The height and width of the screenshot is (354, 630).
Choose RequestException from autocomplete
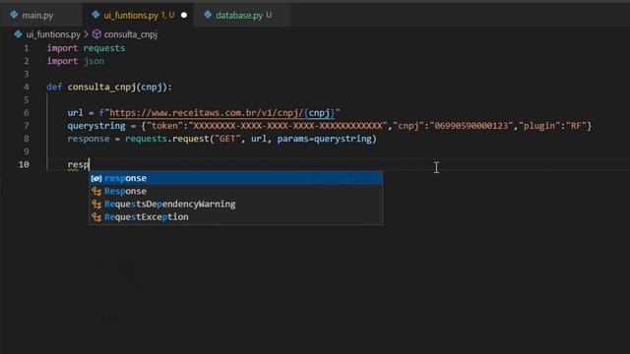coord(235,216)
